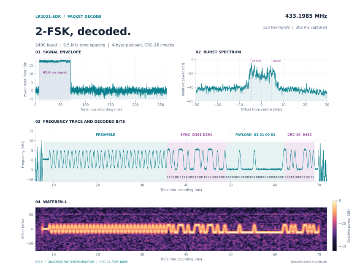Click the "SYNC D391 D391" segment label
Viewport: 357px width, 269px height.
click(x=196, y=134)
